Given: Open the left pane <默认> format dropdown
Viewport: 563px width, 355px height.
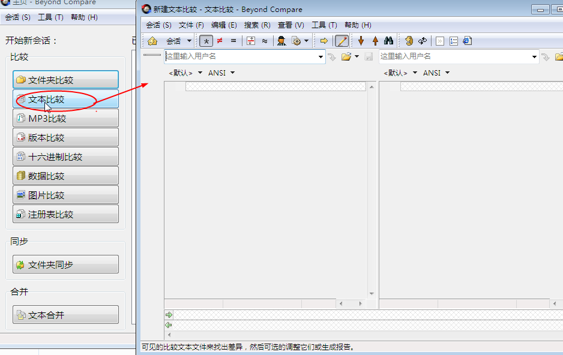Looking at the screenshot, I should [x=185, y=73].
